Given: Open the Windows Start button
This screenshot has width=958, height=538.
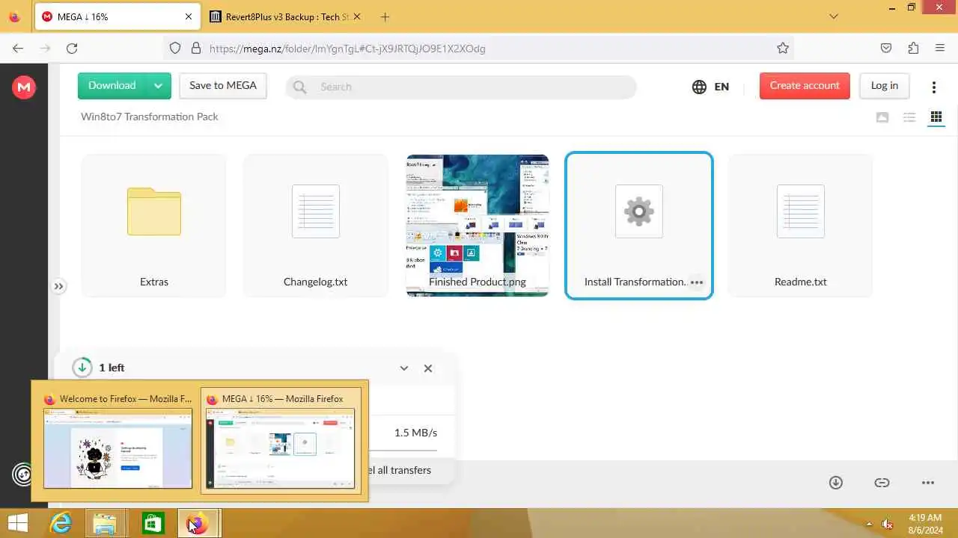Looking at the screenshot, I should [x=18, y=523].
